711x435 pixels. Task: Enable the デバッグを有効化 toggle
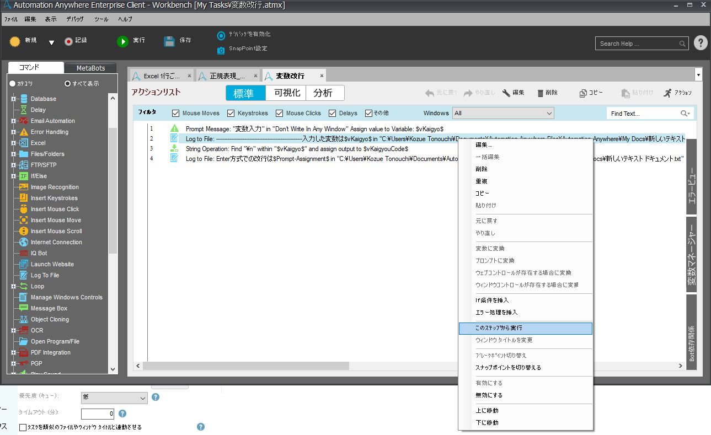pos(221,35)
